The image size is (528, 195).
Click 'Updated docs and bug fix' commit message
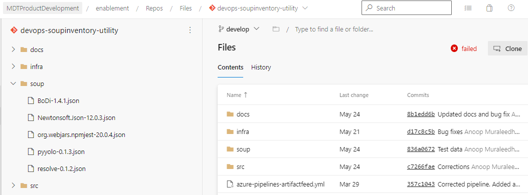[474, 114]
